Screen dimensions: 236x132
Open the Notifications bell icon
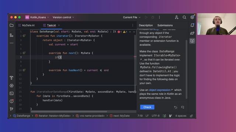coord(192,25)
